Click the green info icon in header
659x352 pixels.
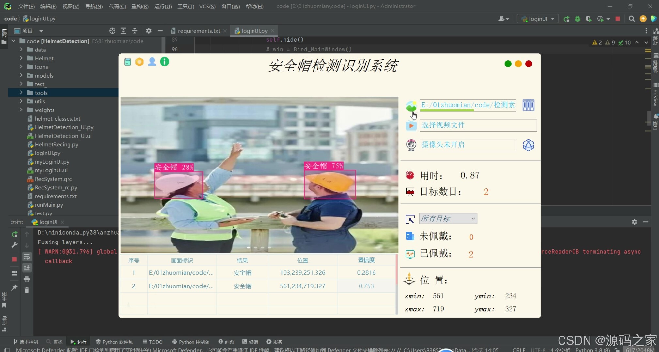164,62
